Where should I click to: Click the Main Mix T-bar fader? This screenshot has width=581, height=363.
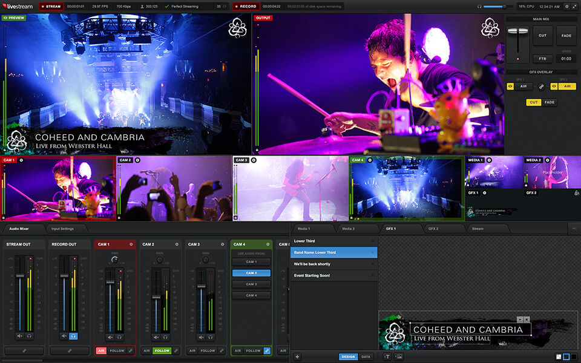[x=517, y=31]
